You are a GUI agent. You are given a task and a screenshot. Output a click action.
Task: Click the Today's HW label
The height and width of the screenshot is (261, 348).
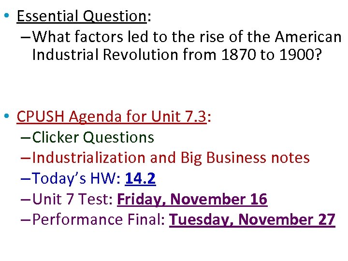click(76, 179)
